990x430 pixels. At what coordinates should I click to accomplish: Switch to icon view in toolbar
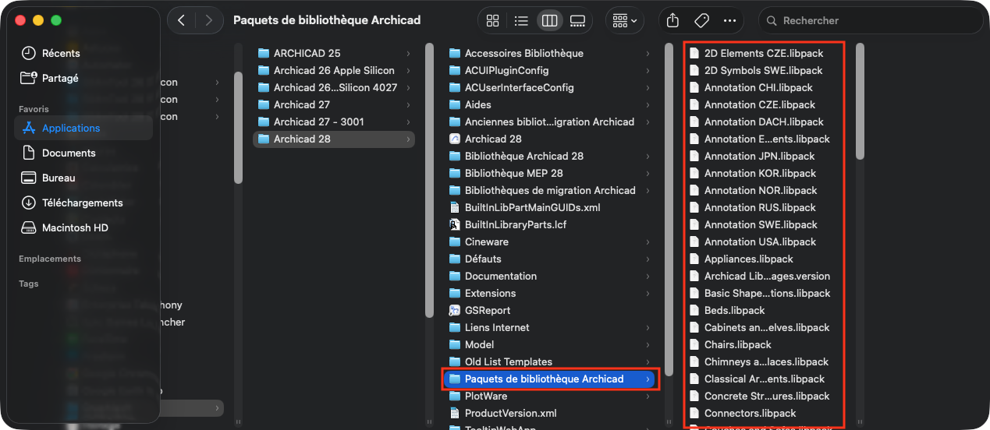point(492,20)
